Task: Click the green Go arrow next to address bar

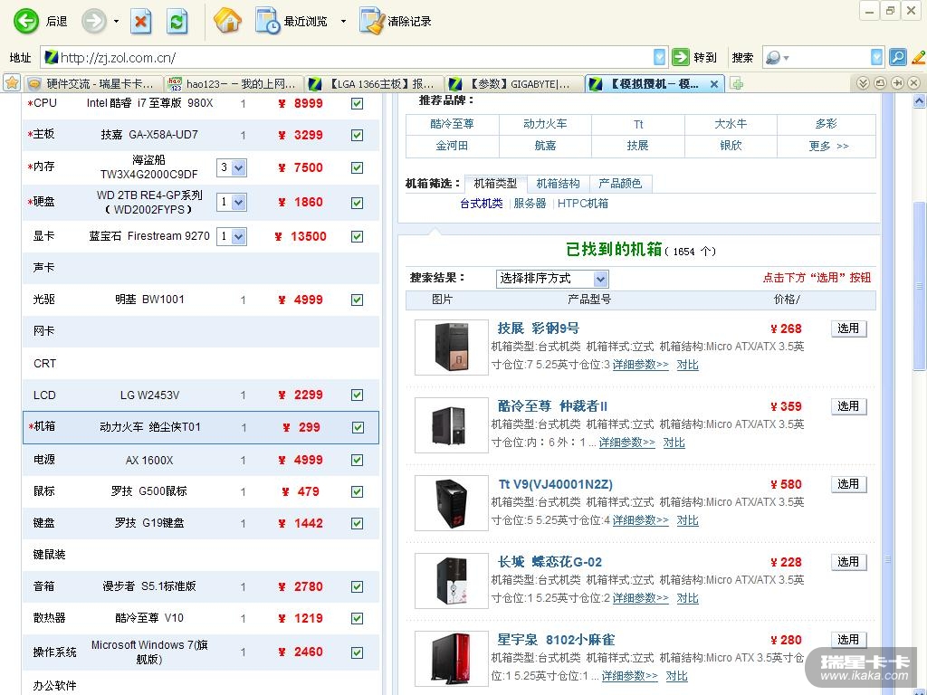Action: (681, 57)
